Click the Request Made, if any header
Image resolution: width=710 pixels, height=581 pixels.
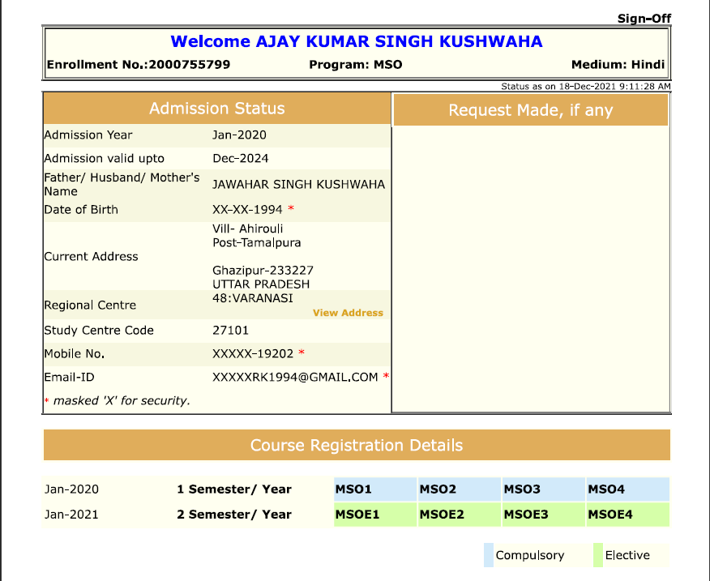click(531, 110)
